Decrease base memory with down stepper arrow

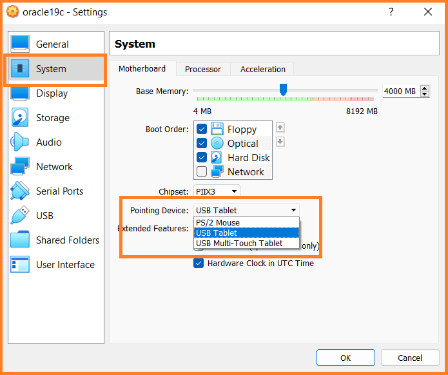point(425,94)
